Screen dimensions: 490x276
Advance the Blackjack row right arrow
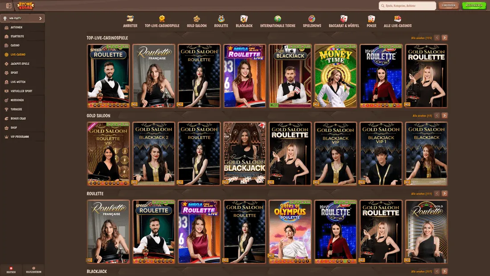coord(445,271)
